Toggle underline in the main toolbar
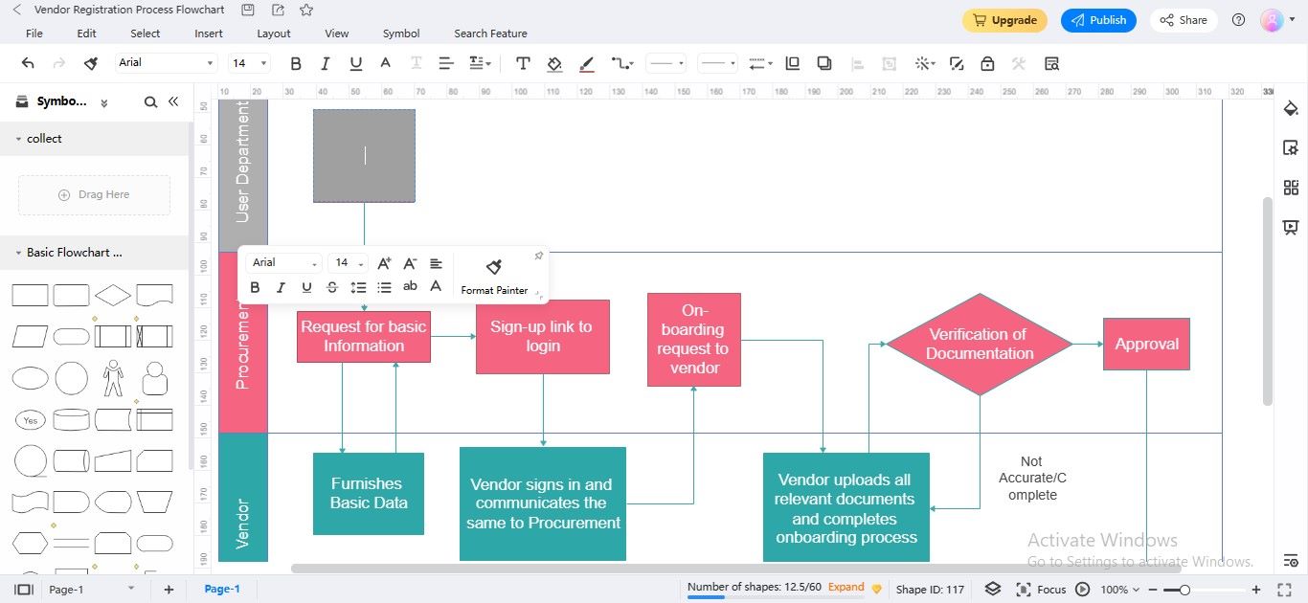The width and height of the screenshot is (1308, 603). coord(356,63)
